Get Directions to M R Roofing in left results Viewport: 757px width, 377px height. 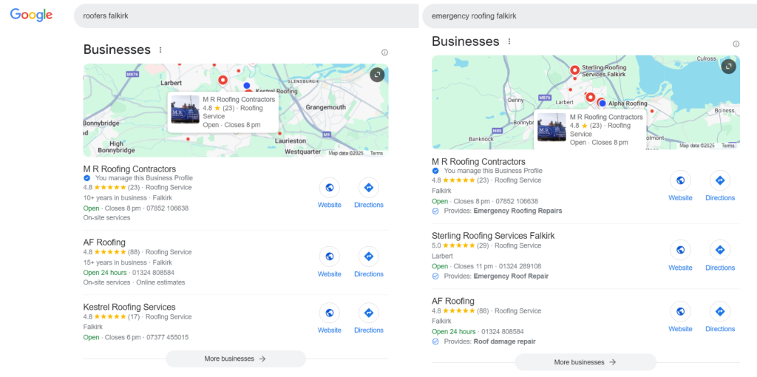tap(369, 188)
